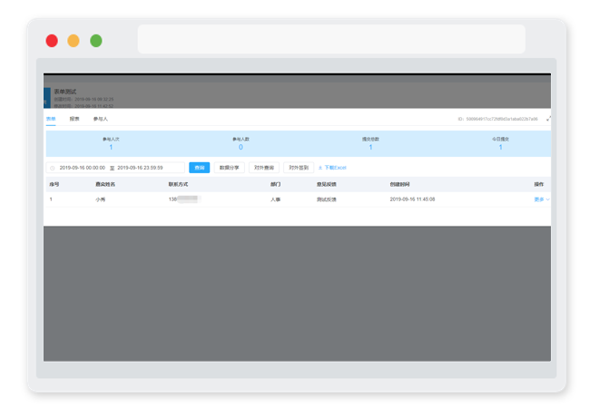
Task: Click the red close window dot
Action: tap(52, 41)
